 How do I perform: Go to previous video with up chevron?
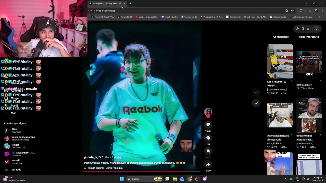coord(256,92)
